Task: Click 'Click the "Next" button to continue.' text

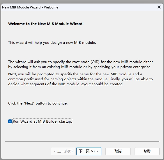Action: pos(38,103)
